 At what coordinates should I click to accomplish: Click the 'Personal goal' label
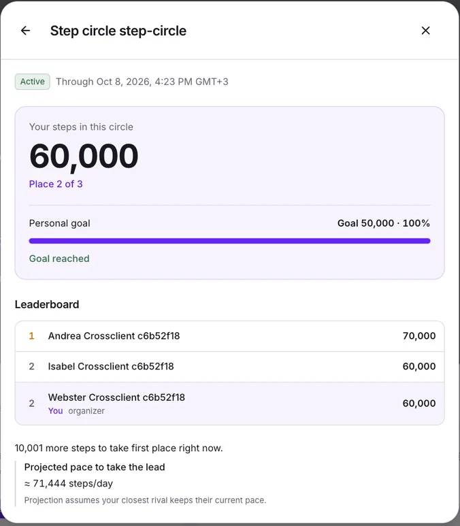coord(59,223)
